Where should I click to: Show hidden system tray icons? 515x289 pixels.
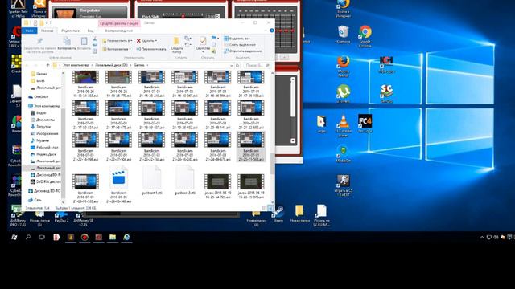pos(482,237)
